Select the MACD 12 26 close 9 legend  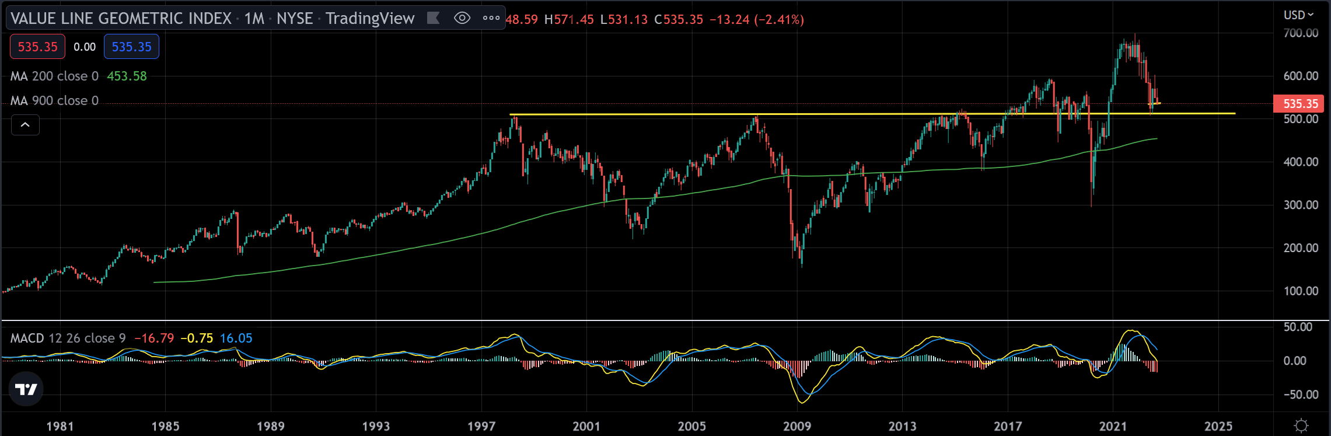coord(68,338)
